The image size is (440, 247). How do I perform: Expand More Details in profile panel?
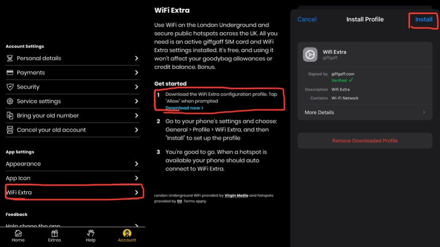(365, 112)
